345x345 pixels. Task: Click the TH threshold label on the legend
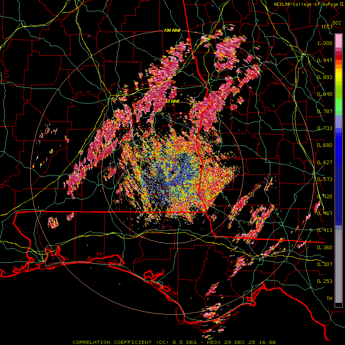click(x=329, y=298)
